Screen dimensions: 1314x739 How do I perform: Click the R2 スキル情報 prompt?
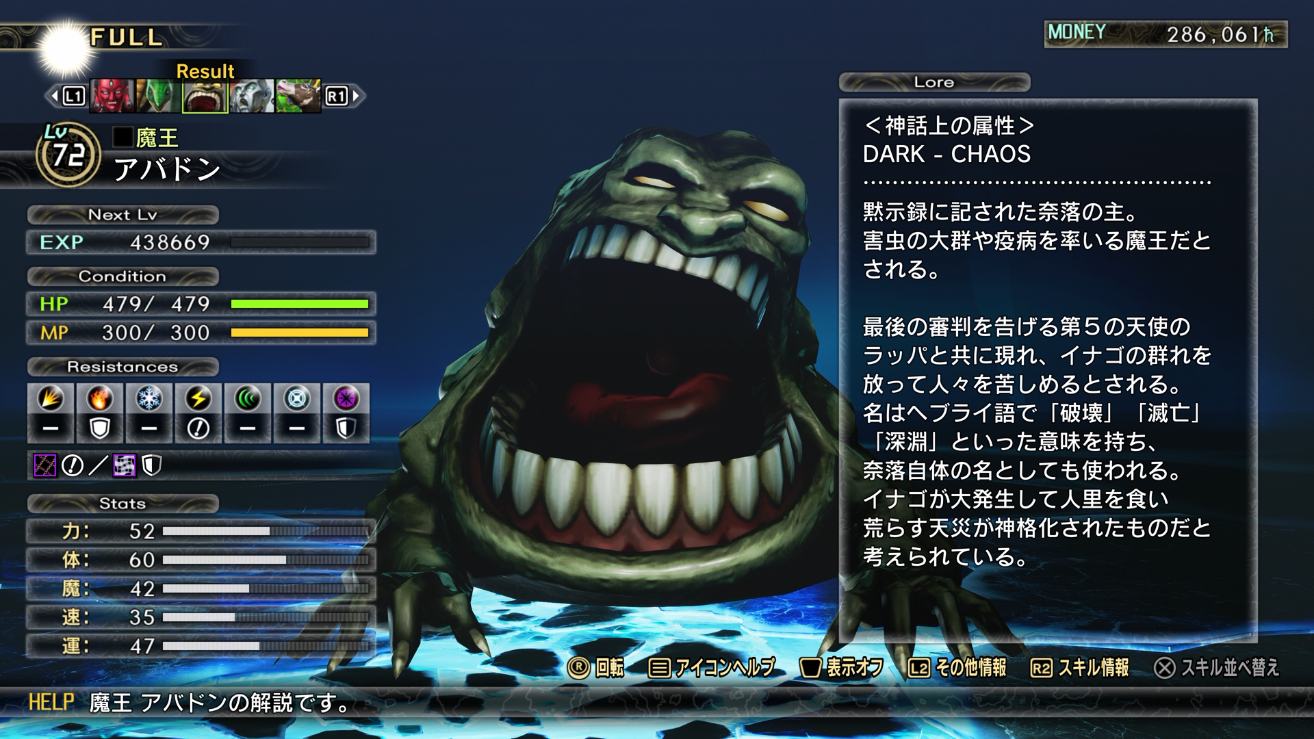coord(1080,667)
